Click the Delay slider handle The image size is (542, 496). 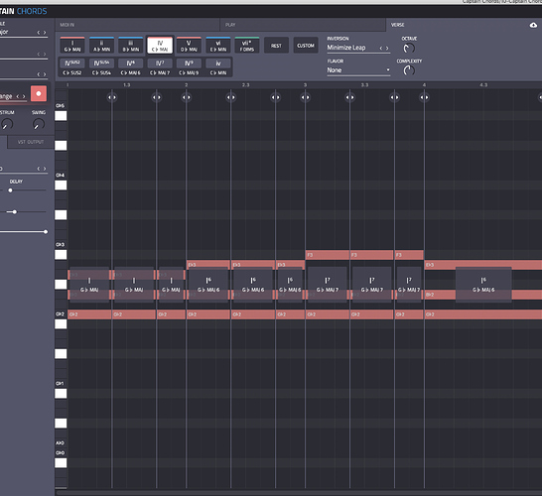10,190
